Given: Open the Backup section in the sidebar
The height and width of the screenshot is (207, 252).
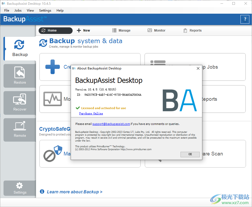Looking at the screenshot, I should (20, 49).
